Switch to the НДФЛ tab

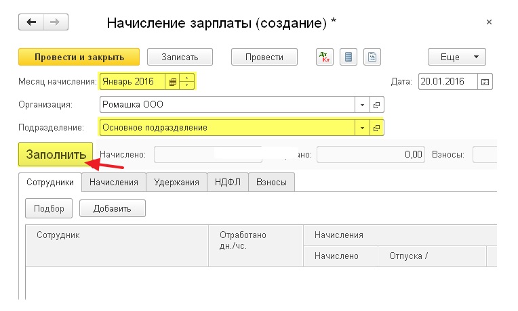(228, 182)
